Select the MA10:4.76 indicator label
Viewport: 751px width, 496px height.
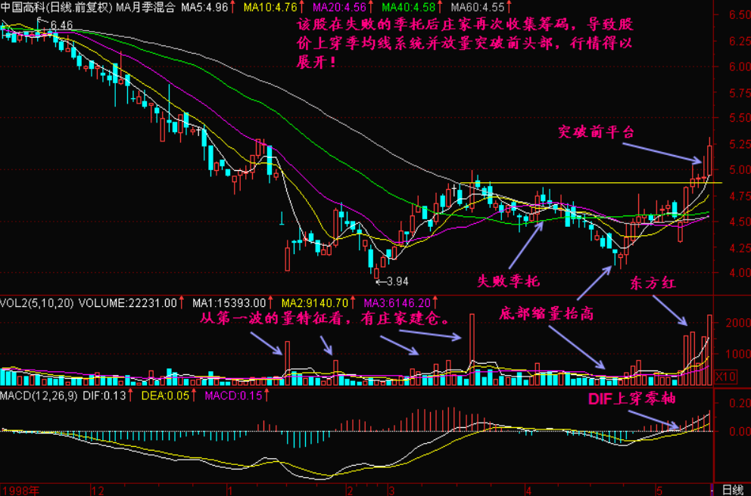point(269,8)
